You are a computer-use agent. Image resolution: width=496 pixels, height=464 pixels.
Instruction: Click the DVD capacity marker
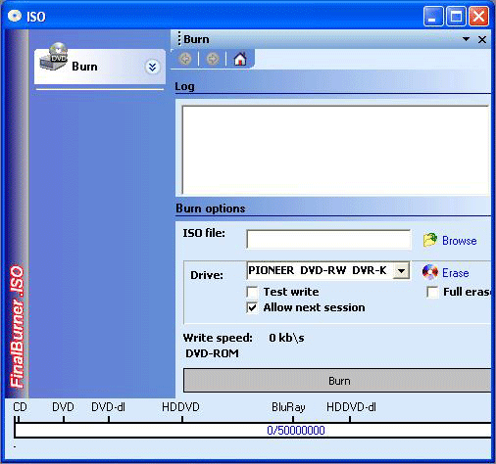click(64, 407)
